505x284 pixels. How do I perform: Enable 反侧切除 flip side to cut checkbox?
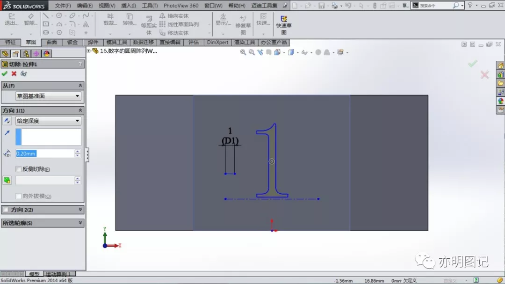(18, 169)
